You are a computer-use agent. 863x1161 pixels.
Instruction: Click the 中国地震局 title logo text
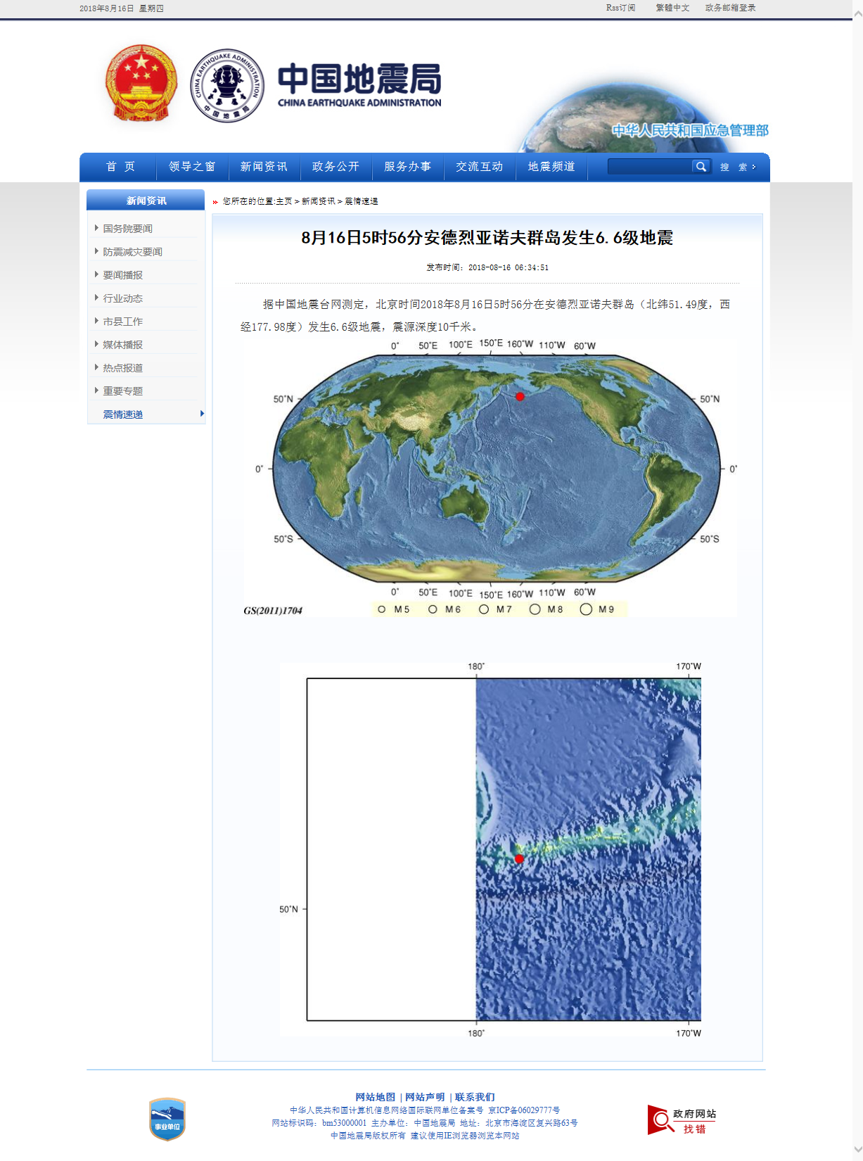[359, 84]
